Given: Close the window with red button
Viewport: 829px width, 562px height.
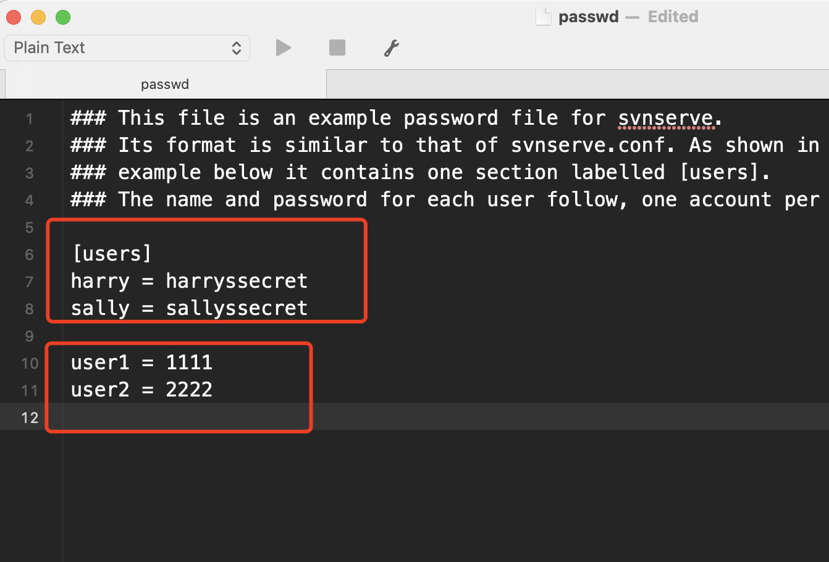Looking at the screenshot, I should (14, 17).
